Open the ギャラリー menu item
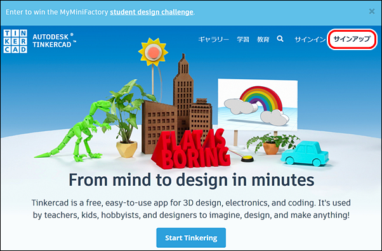382x251 pixels. 213,39
